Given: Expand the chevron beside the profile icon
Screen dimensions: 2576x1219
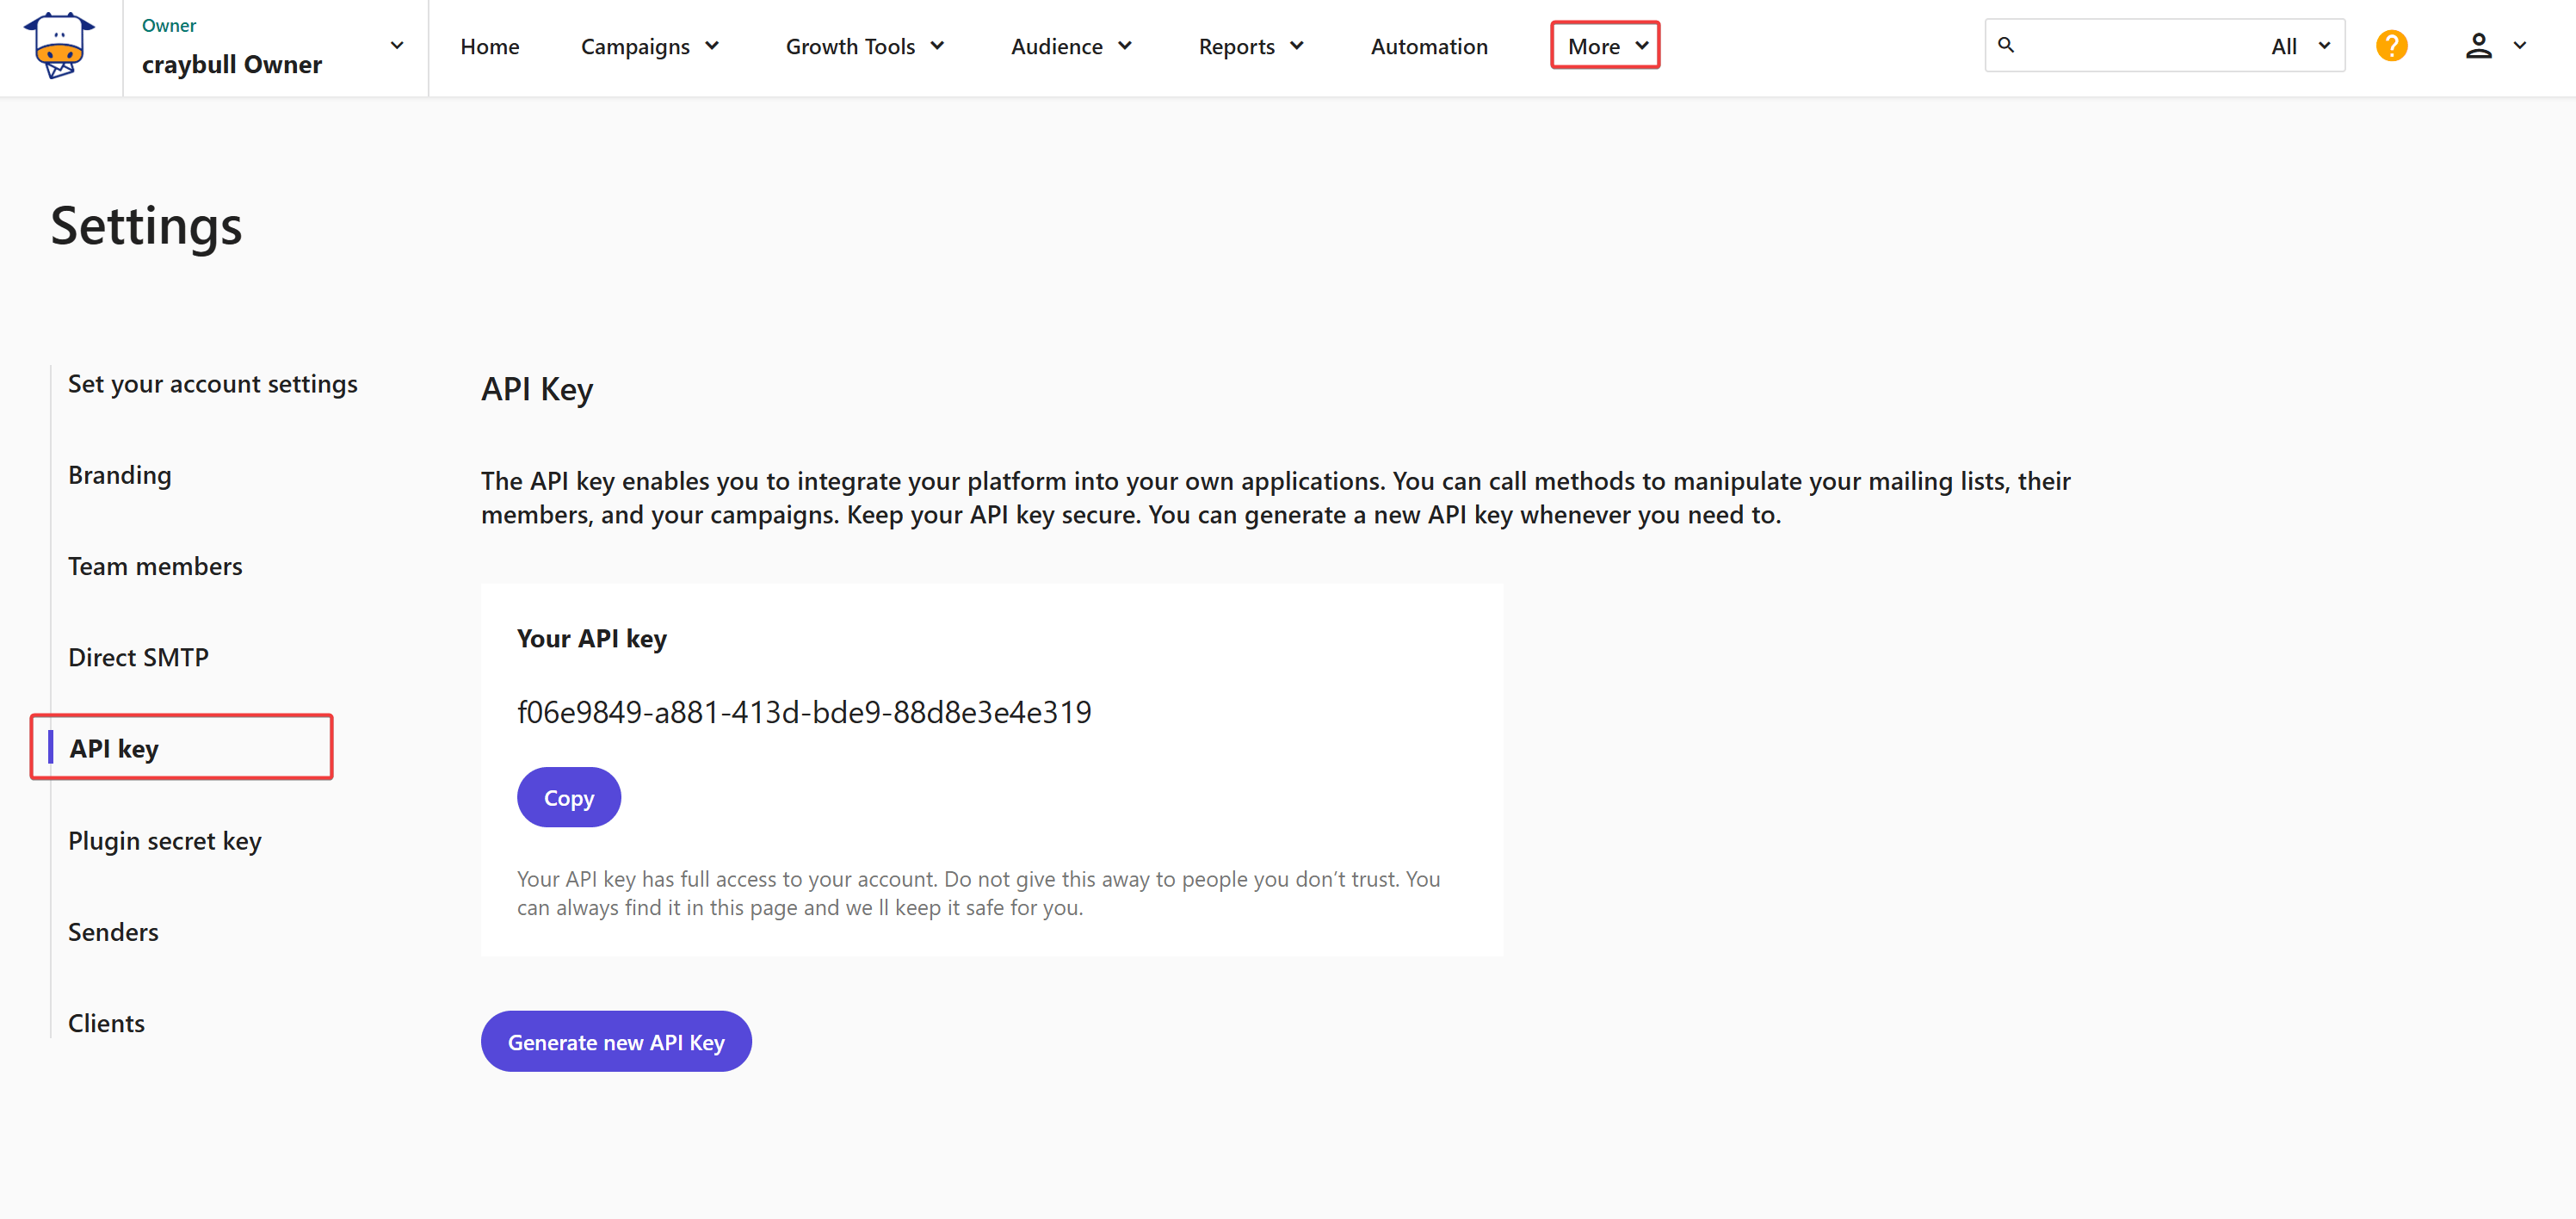Looking at the screenshot, I should click(2520, 46).
